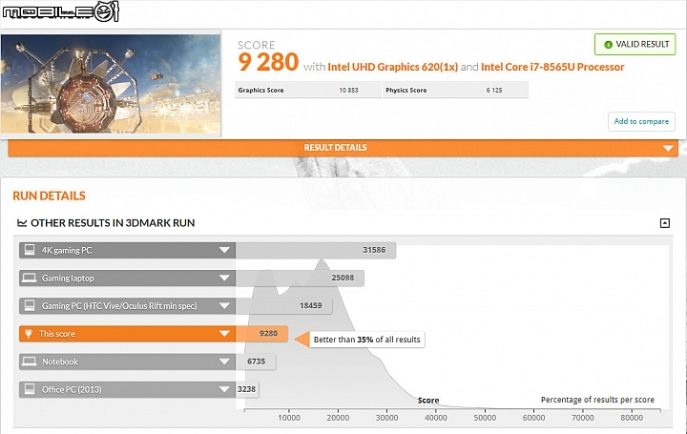
Task: Click the OTHER RESULTS IN 3DMARK RUN heading
Action: click(x=113, y=223)
